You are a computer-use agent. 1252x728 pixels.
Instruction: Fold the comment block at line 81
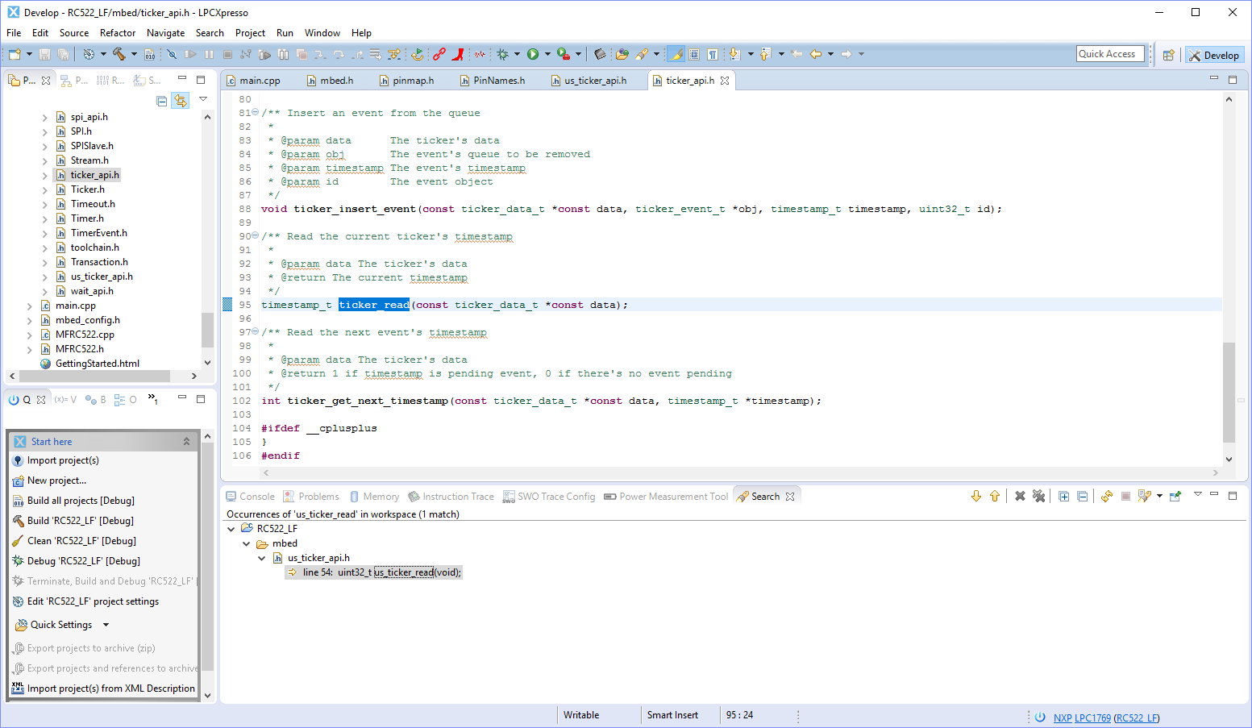coord(256,112)
